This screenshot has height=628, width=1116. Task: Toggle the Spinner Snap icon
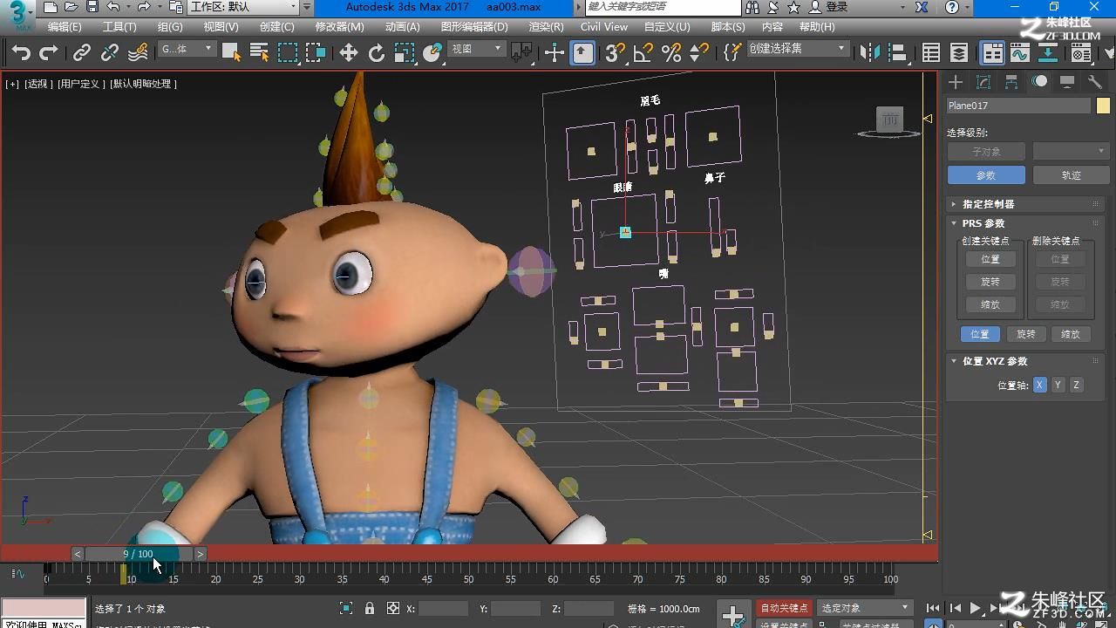tap(699, 53)
